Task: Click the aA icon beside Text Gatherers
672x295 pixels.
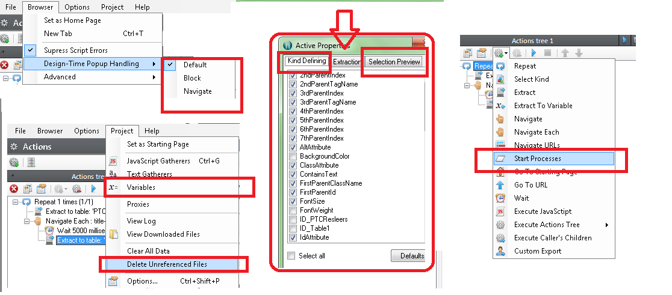Action: 113,174
